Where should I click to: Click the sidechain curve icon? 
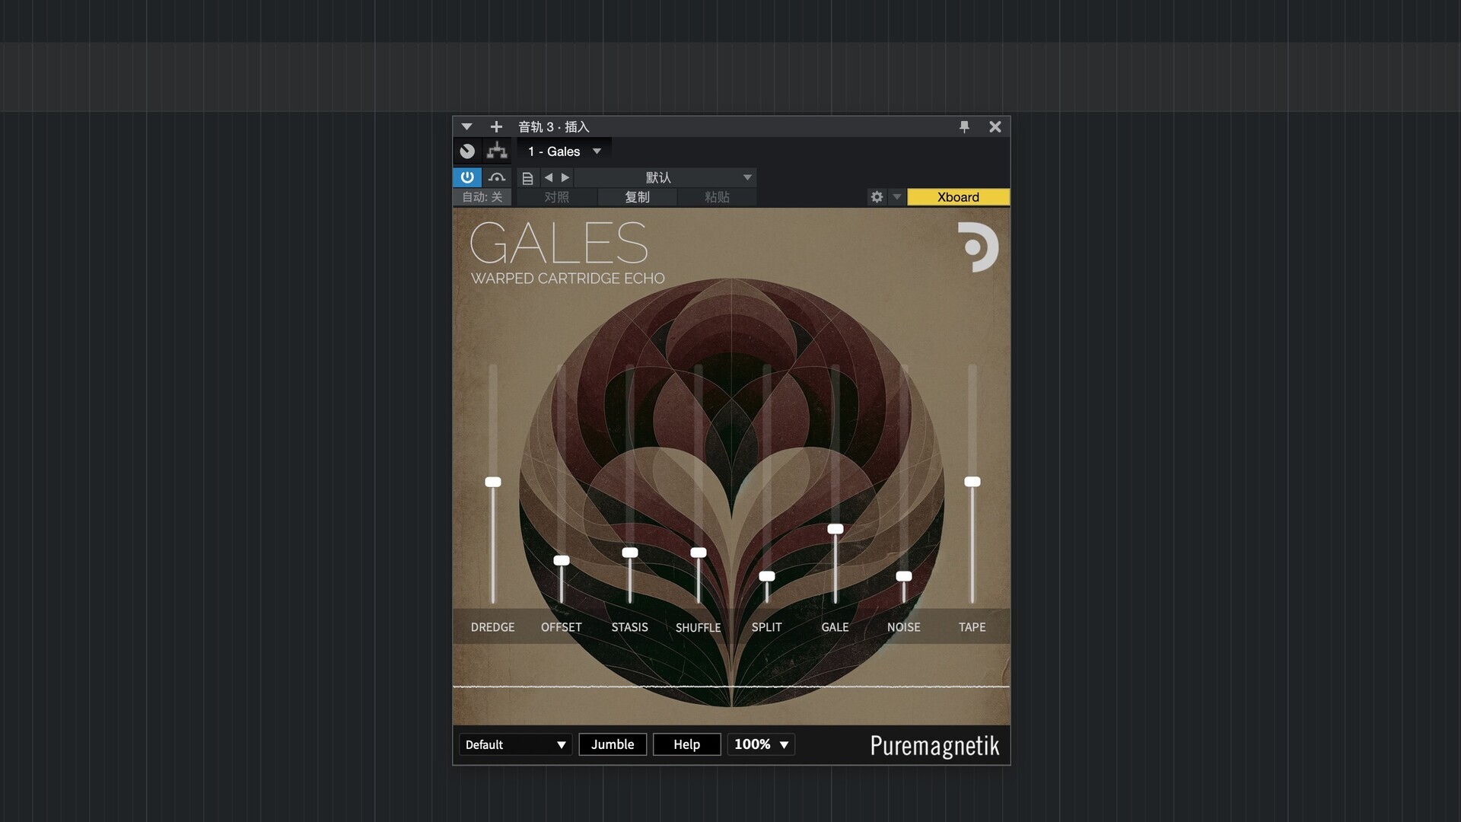click(x=497, y=177)
